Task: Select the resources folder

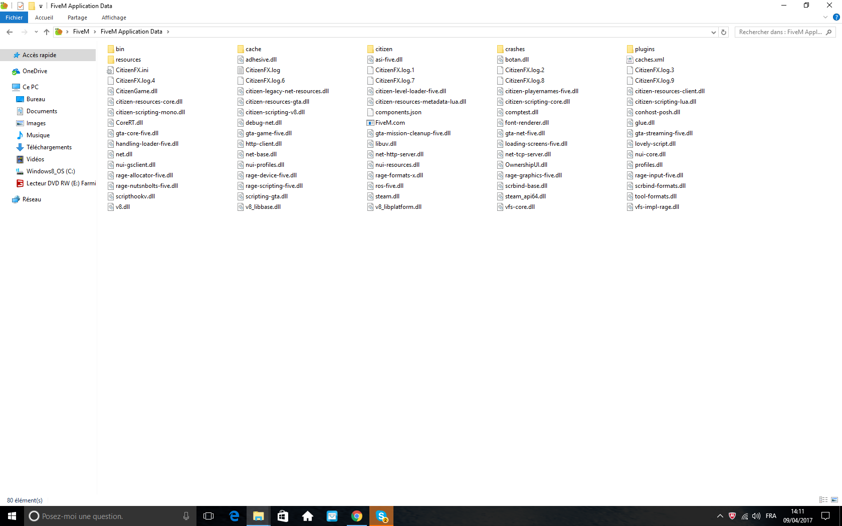Action: [x=124, y=60]
